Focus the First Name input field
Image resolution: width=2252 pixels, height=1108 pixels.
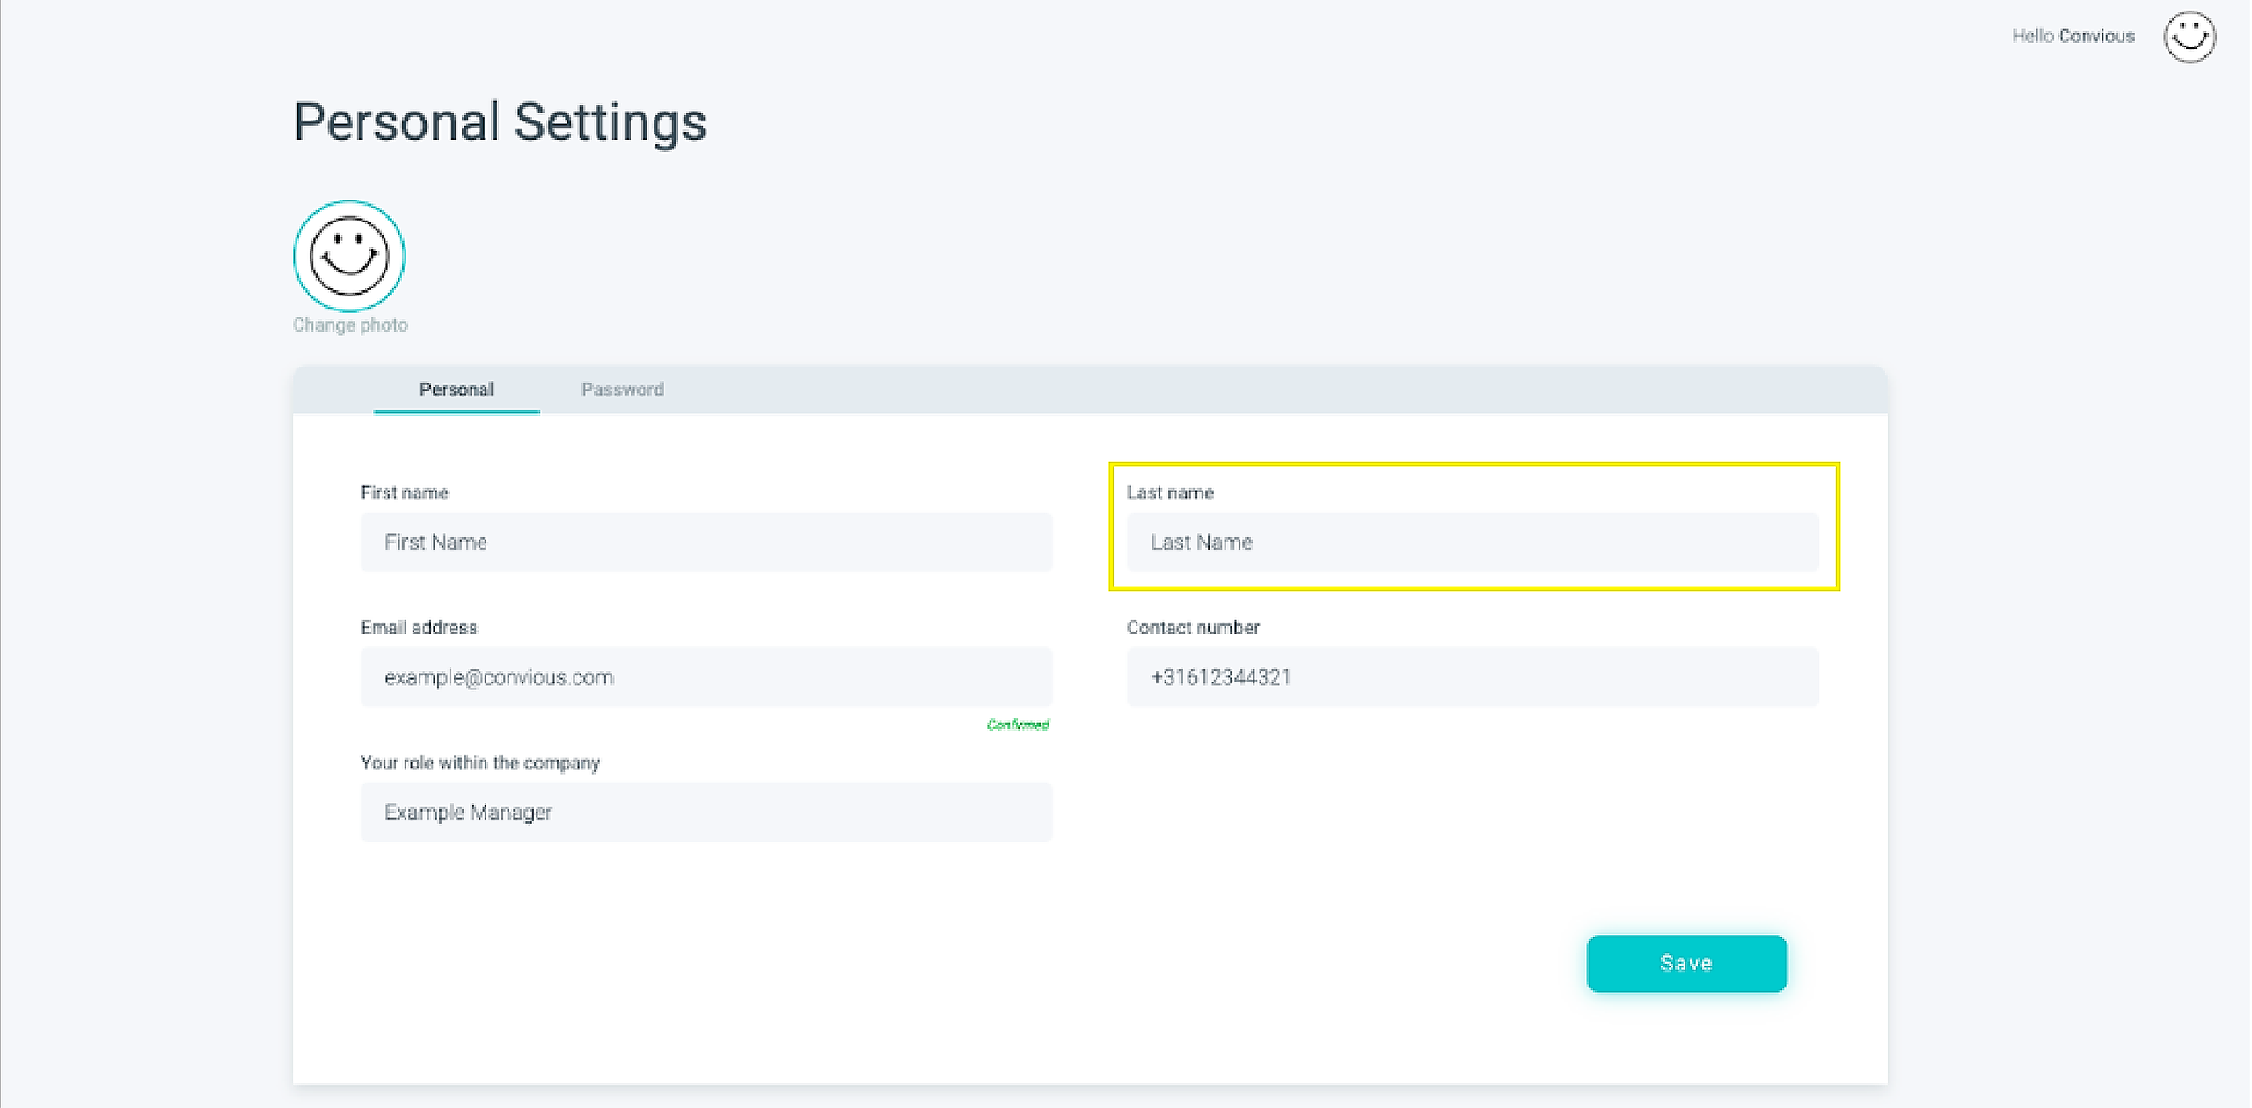click(706, 542)
